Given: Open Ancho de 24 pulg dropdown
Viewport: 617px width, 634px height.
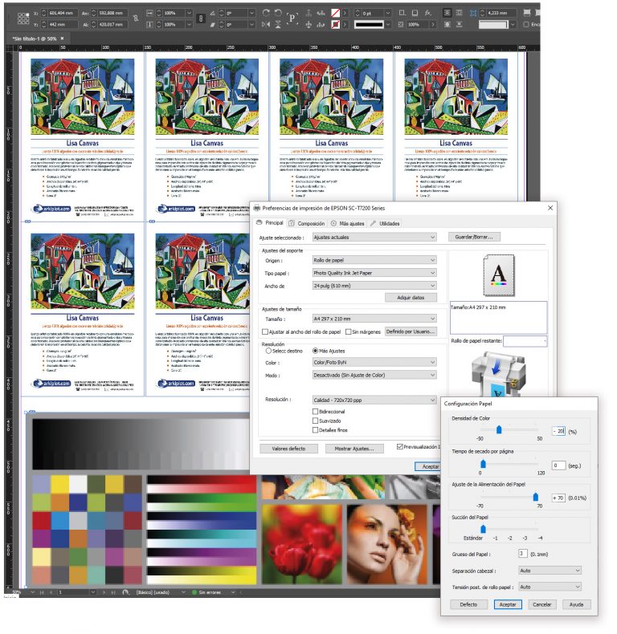Looking at the screenshot, I should click(374, 286).
